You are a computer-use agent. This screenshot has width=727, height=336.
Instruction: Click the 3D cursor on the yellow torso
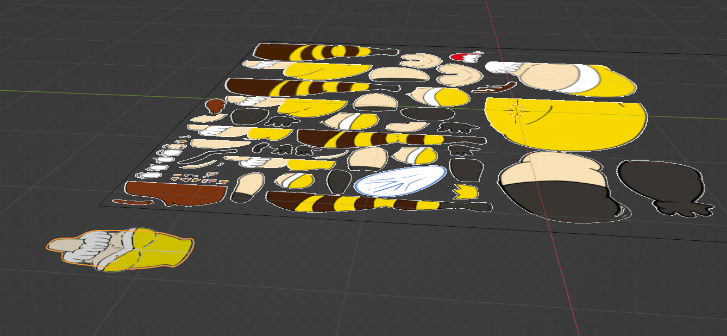516,110
